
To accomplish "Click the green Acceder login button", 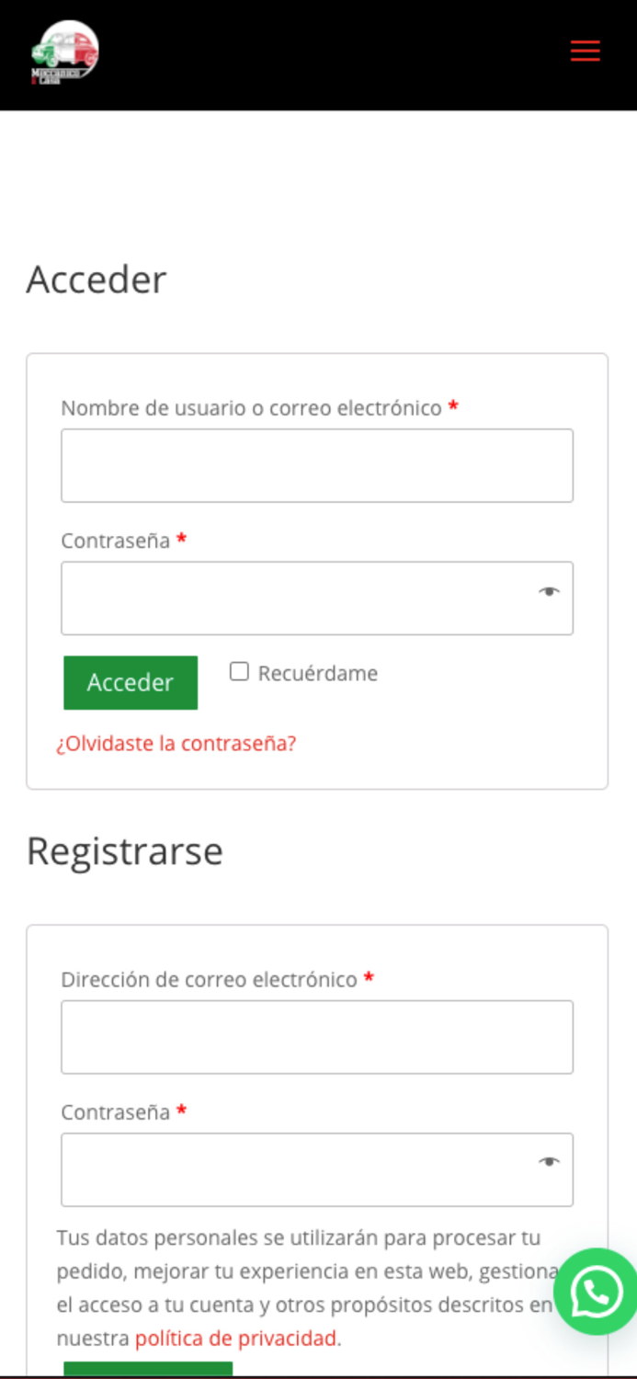I will (130, 682).
